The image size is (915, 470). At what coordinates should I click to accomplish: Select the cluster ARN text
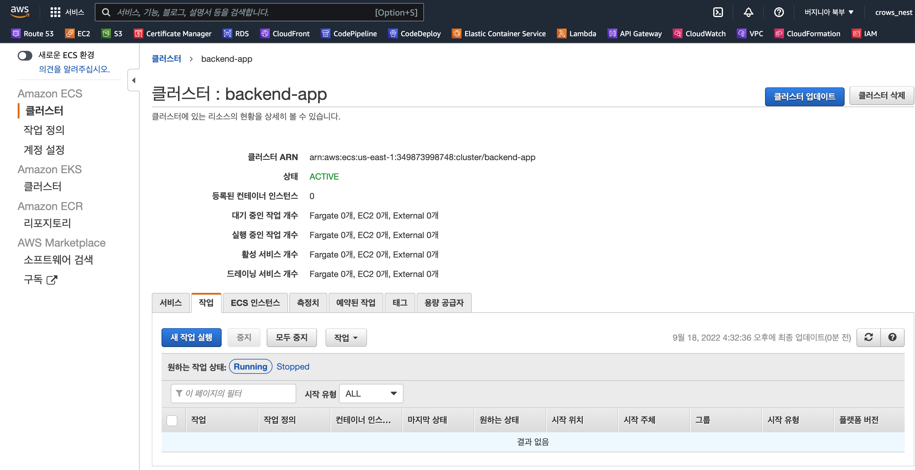click(x=422, y=157)
